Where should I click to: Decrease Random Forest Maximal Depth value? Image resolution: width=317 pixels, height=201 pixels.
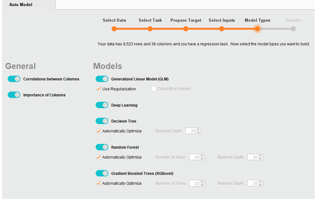pyautogui.click(x=260, y=159)
